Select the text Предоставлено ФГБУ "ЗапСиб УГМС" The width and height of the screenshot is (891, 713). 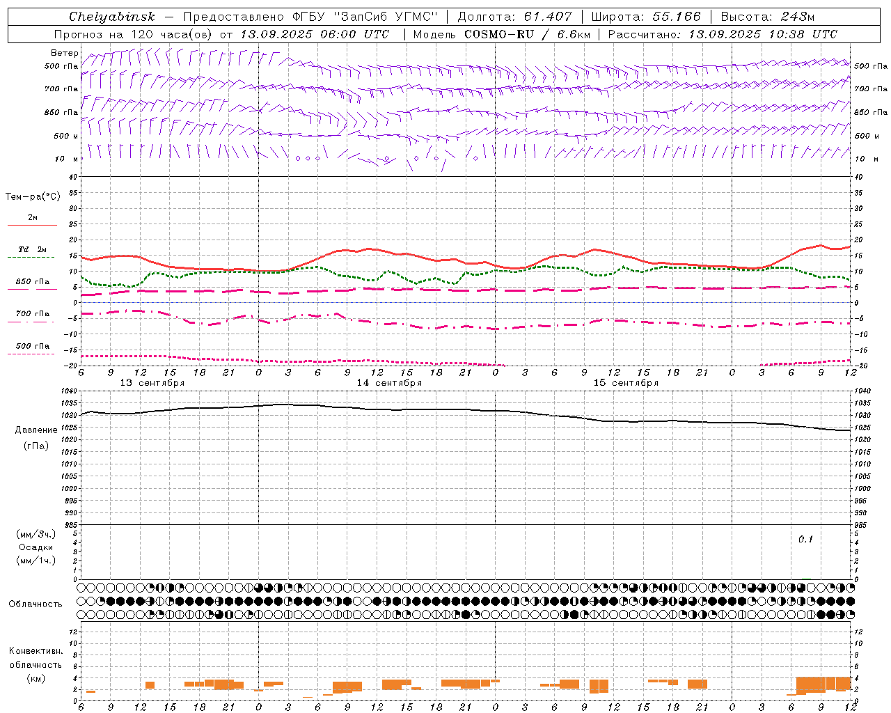tap(310, 17)
